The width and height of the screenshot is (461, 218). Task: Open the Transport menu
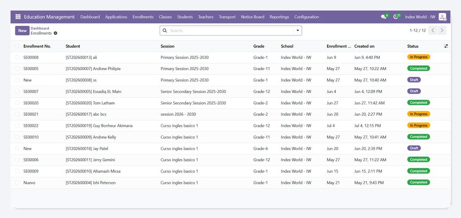pyautogui.click(x=227, y=17)
